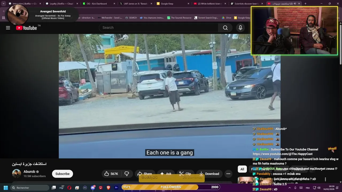The image size is (342, 192).
Task: Like the video (567K thumbs up)
Action: [111, 174]
